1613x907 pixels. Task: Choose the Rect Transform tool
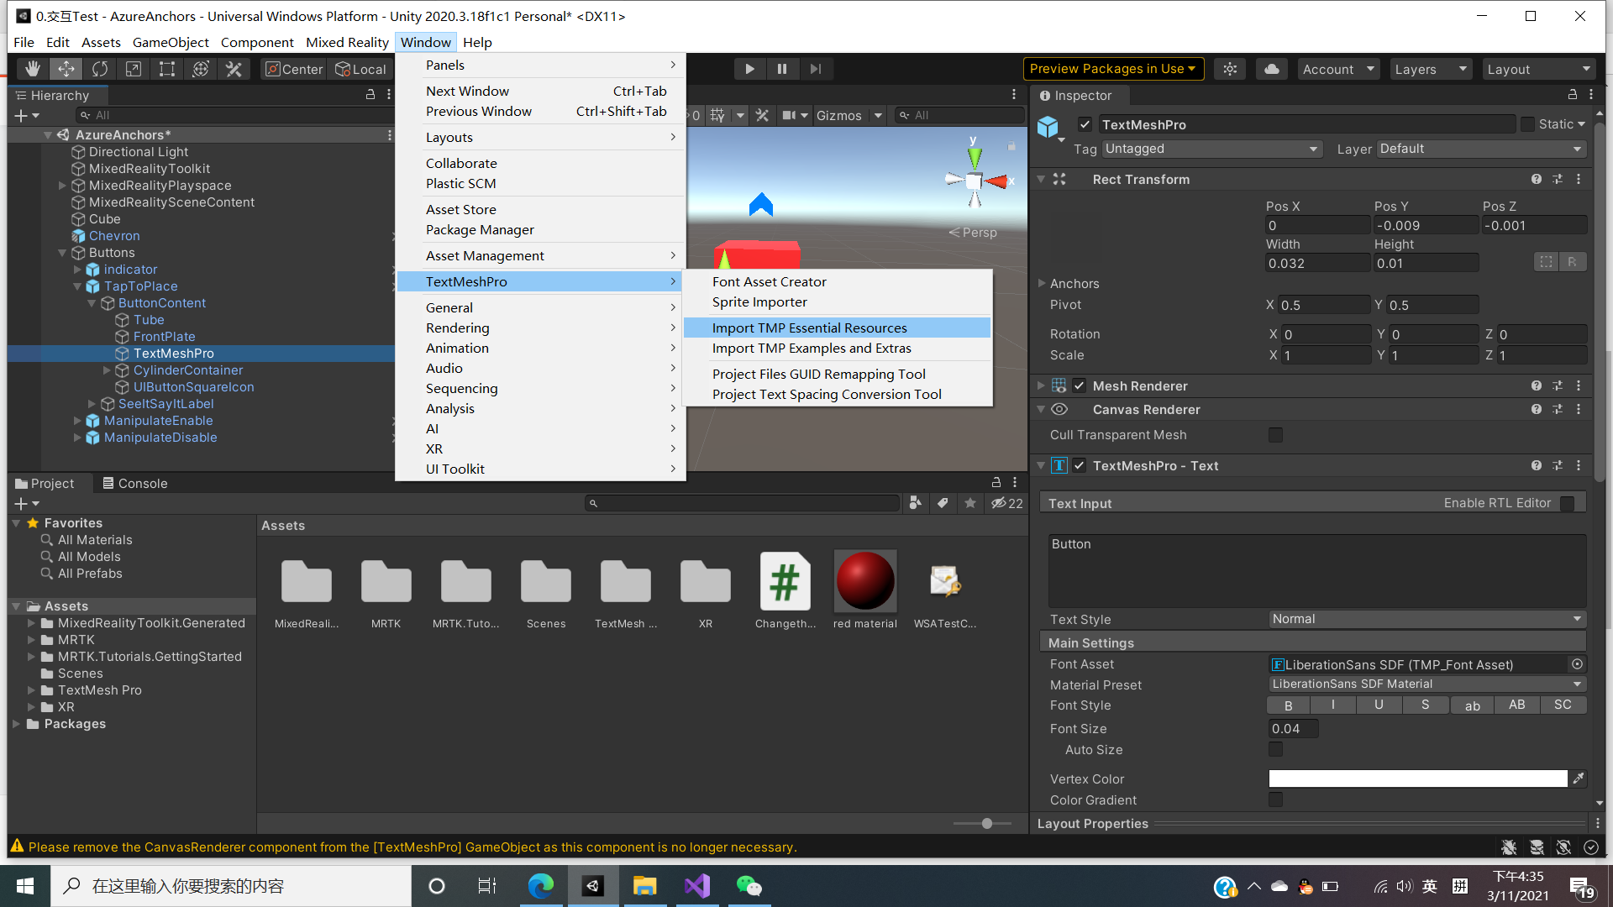point(166,69)
